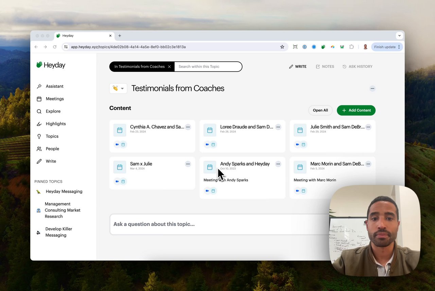Open more options for the Marc Morin card

pyautogui.click(x=368, y=164)
